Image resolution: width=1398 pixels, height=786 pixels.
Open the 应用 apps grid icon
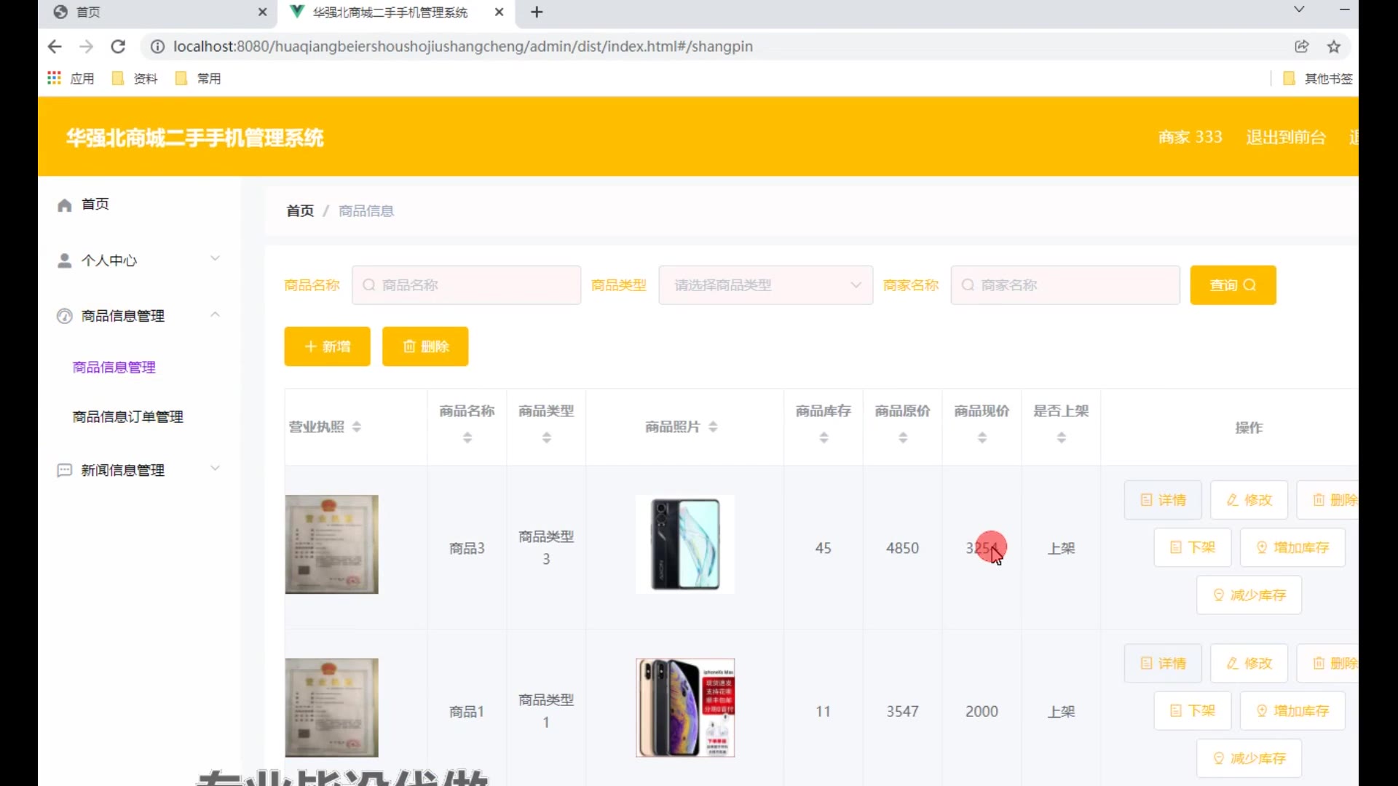[x=54, y=78]
